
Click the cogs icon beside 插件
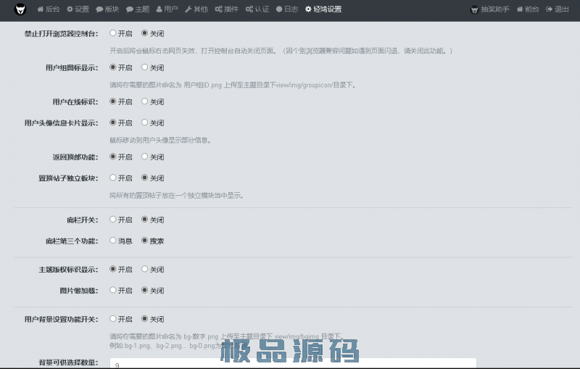219,9
